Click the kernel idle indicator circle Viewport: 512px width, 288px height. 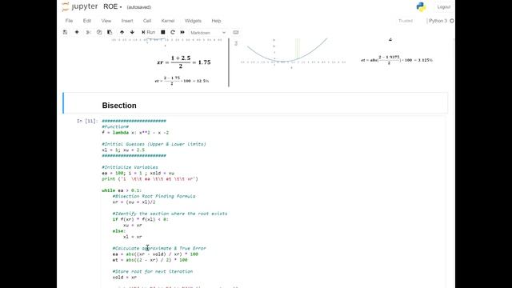452,21
